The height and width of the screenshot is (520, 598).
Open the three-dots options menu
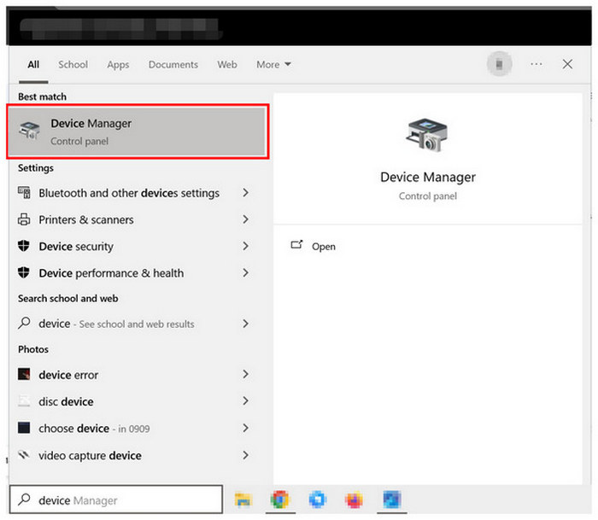(x=536, y=64)
